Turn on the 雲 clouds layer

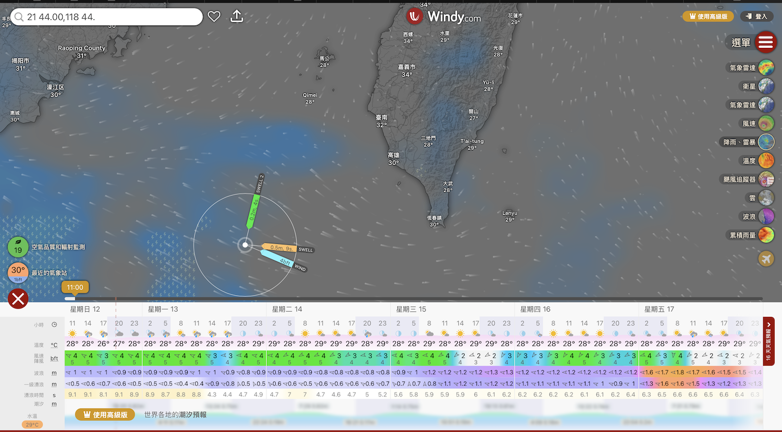766,198
